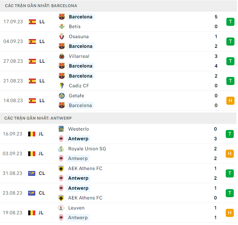Open the AEK Athens FC team link on 23.08.23

pos(85,198)
